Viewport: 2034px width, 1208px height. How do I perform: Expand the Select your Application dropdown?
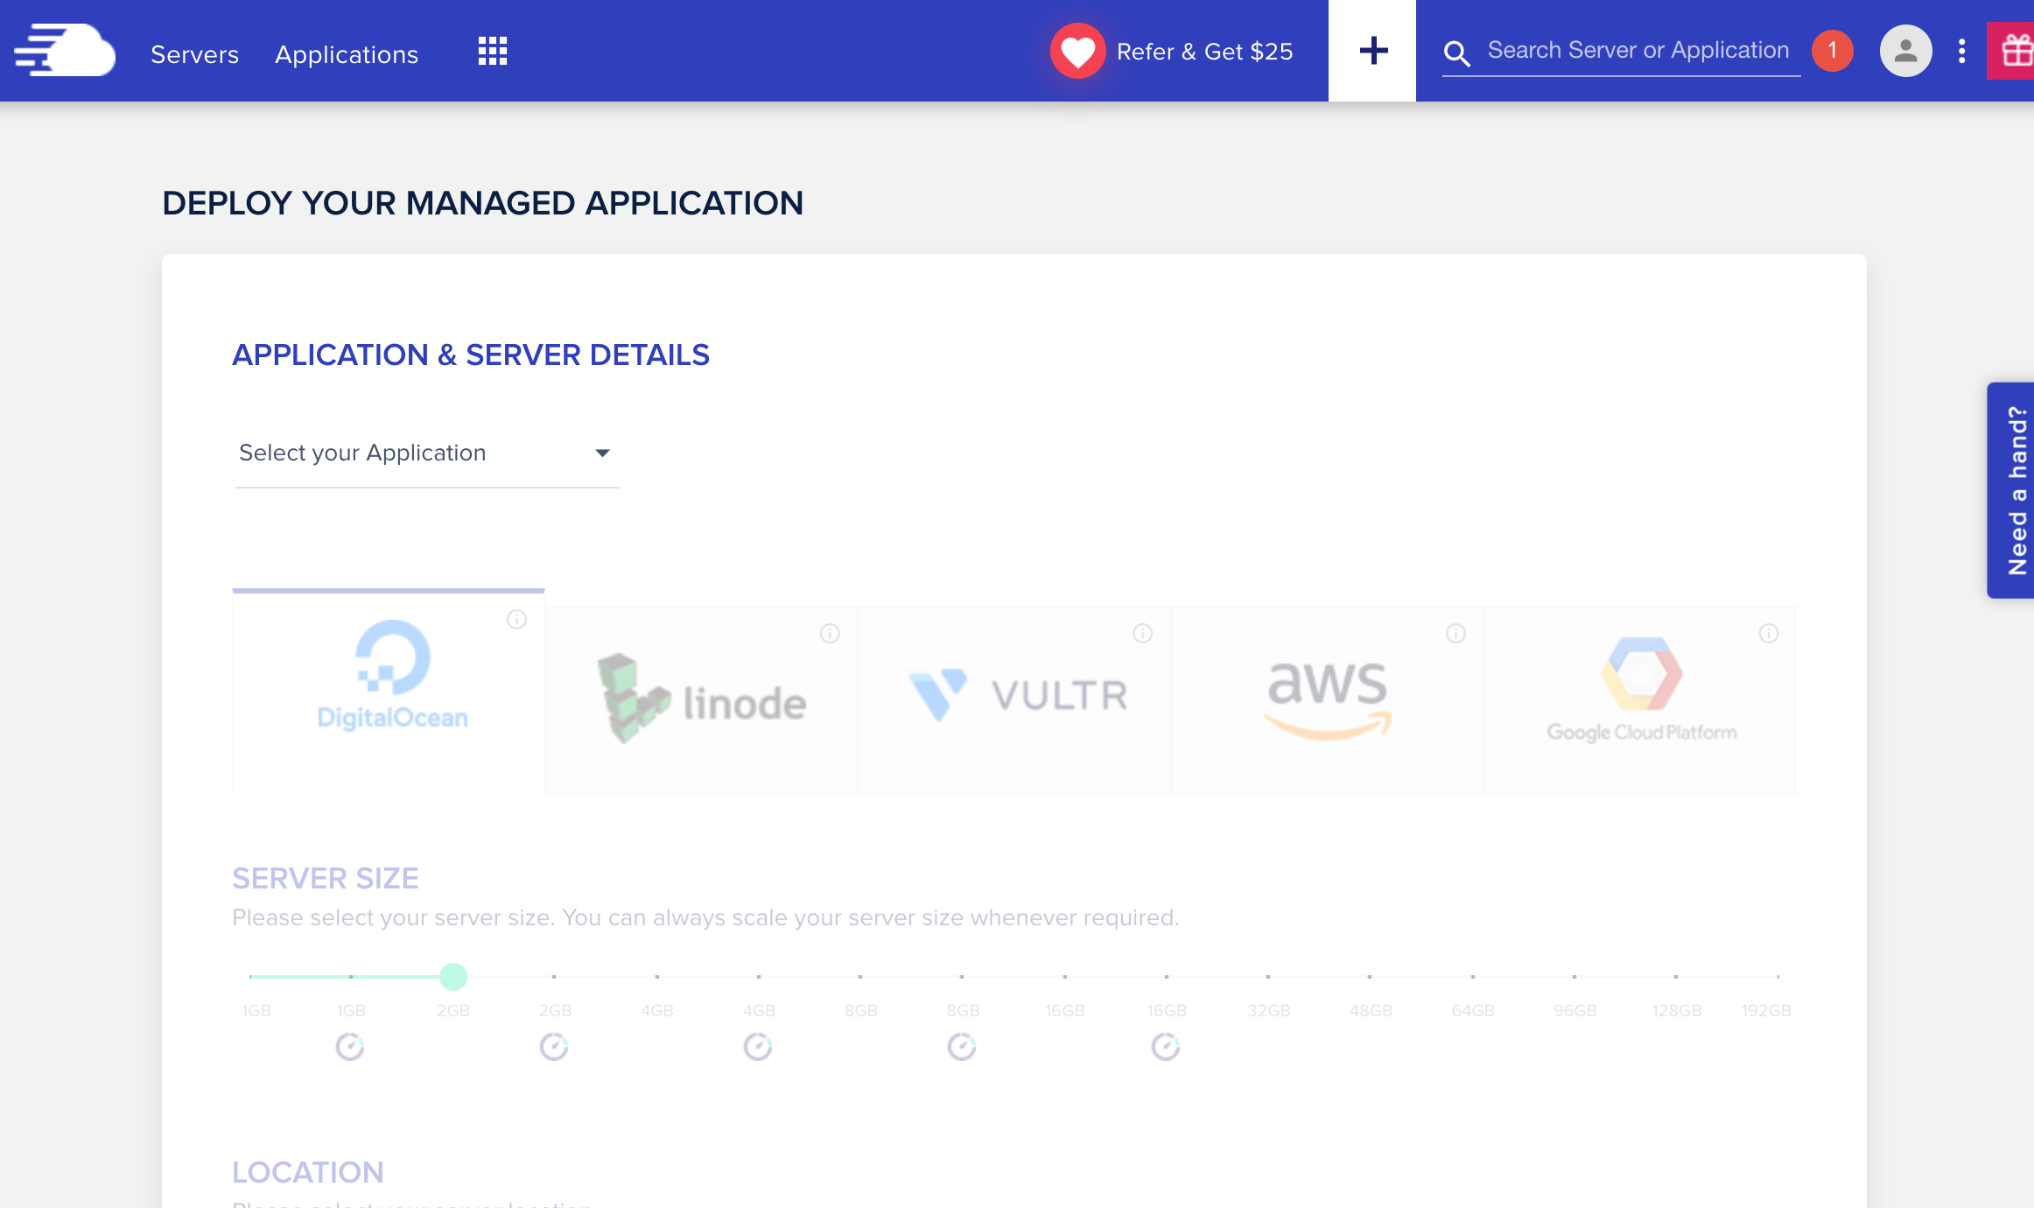[x=426, y=453]
